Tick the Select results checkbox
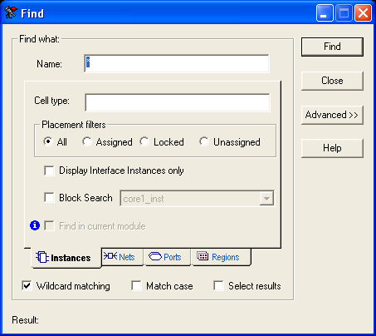The width and height of the screenshot is (376, 336). 218,285
